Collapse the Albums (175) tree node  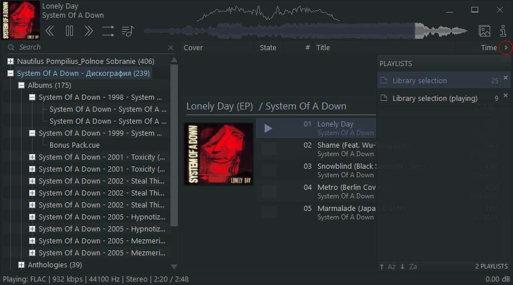21,85
